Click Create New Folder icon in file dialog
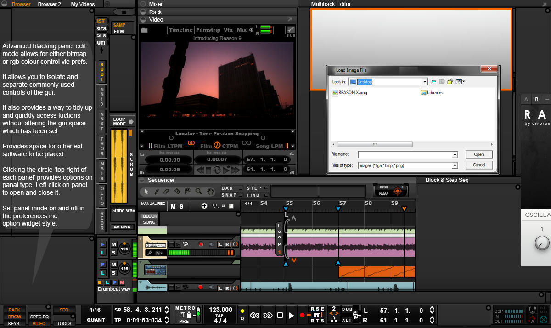Image resolution: width=551 pixels, height=328 pixels. click(450, 81)
